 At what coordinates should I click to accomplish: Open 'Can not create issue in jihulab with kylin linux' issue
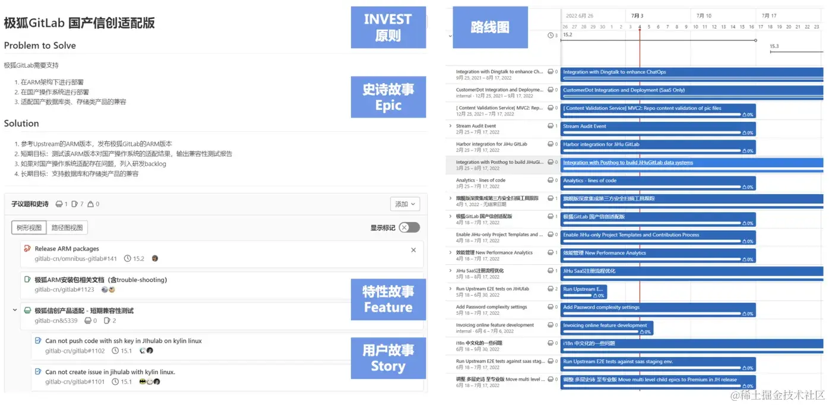110,372
